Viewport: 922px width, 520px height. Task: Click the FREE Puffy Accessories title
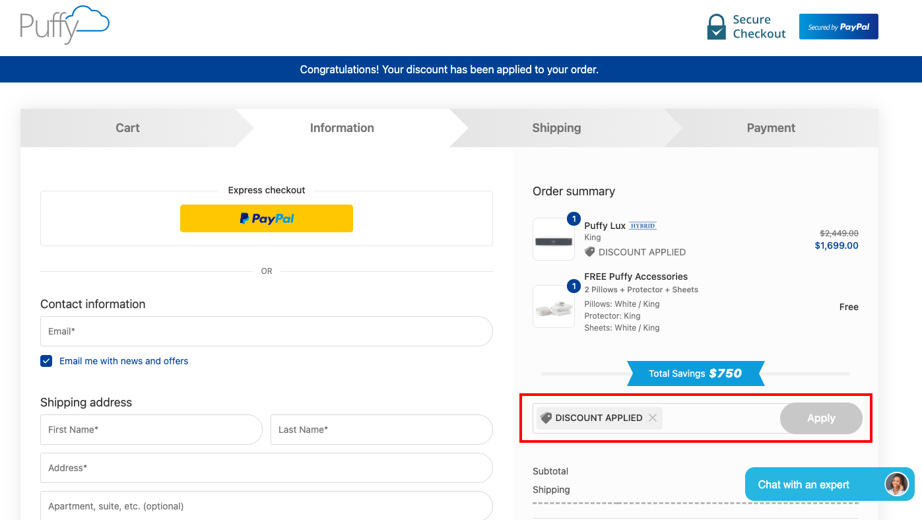pos(636,276)
